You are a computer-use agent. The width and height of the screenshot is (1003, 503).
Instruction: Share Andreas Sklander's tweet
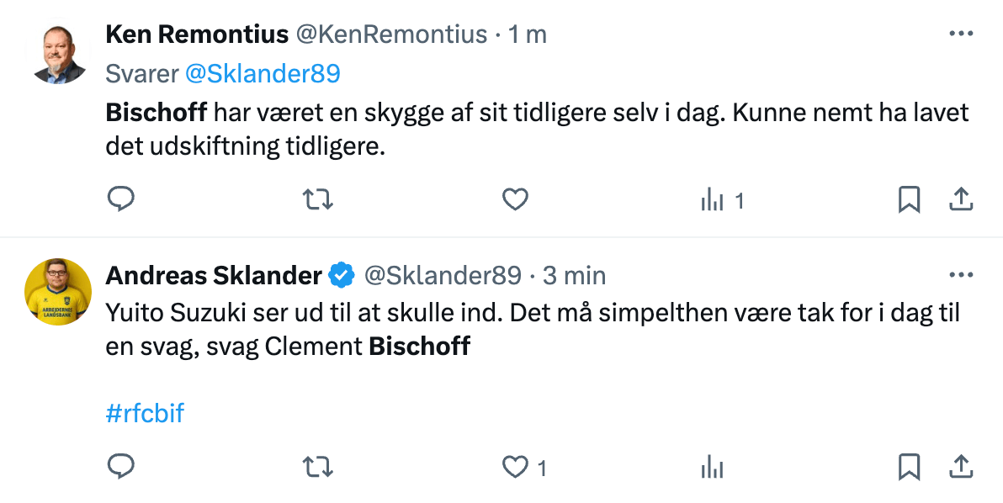[x=961, y=467]
